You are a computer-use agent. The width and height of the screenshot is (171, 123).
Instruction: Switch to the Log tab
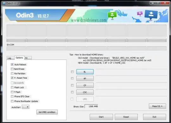10,58
